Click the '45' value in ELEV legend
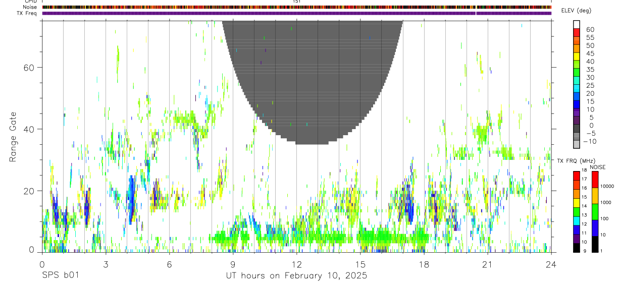620x286 pixels. [x=590, y=53]
